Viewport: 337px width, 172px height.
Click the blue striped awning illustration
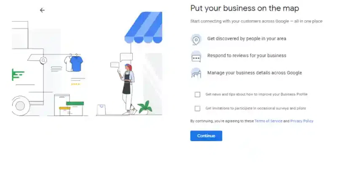143,27
